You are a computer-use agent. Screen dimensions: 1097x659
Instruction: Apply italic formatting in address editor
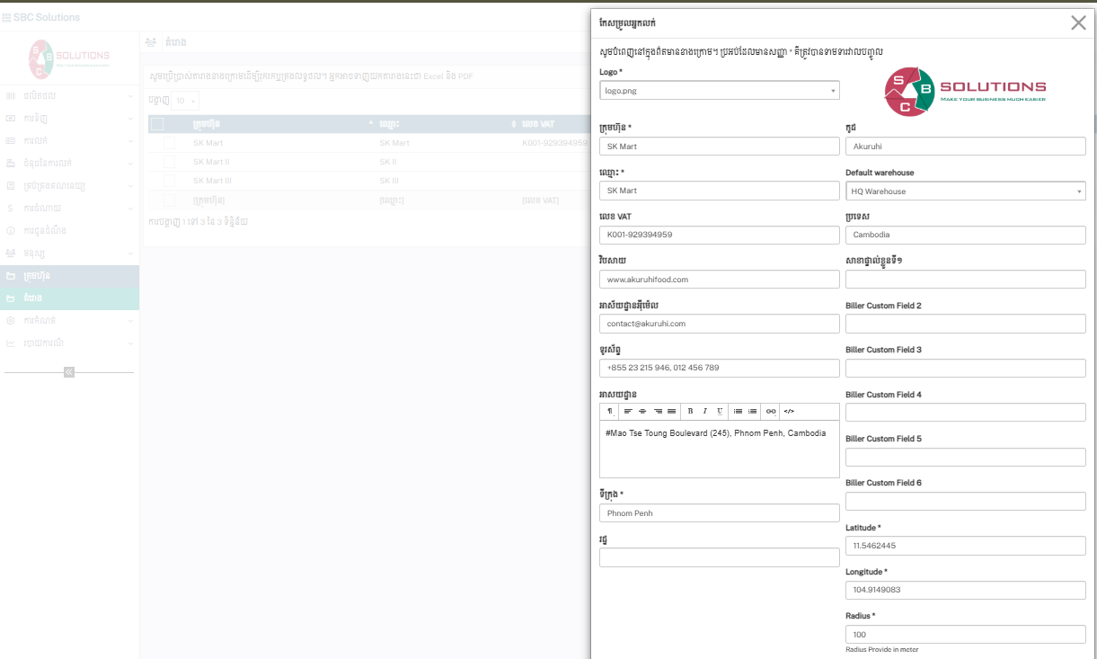[x=704, y=411]
